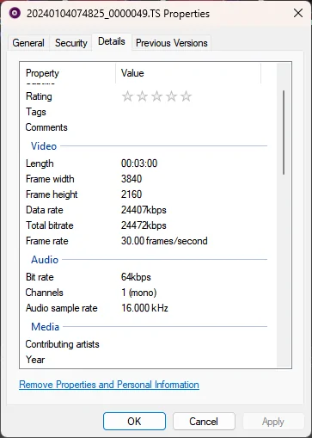The height and width of the screenshot is (438, 312).
Task: Click the details list scrollbar thumb
Action: tap(284, 133)
